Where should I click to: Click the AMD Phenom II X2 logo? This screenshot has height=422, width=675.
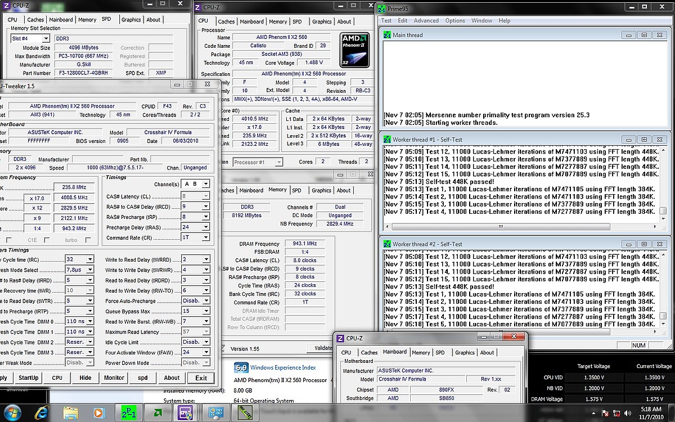tap(355, 49)
